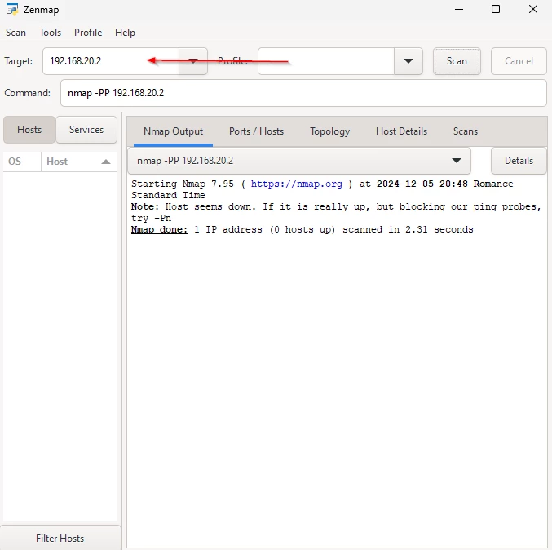The width and height of the screenshot is (552, 550).
Task: Close the Zenmap window
Action: coord(533,9)
